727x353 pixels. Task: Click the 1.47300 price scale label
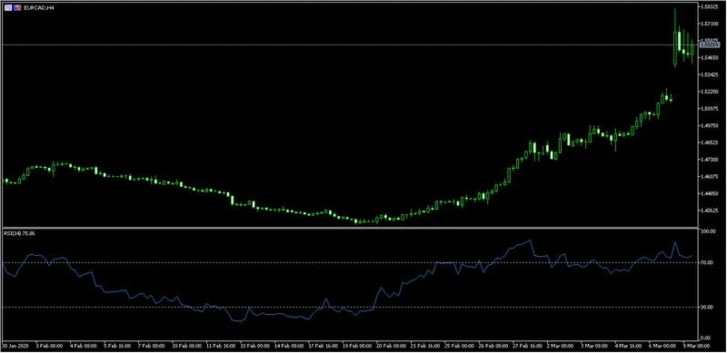710,160
